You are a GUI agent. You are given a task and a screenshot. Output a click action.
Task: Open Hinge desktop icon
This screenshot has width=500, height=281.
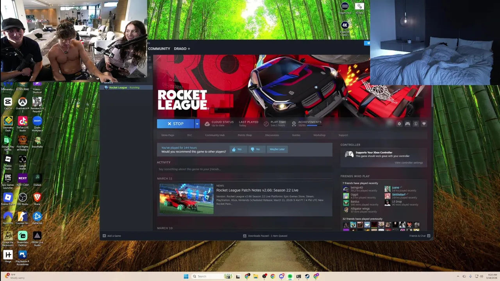coord(8,256)
